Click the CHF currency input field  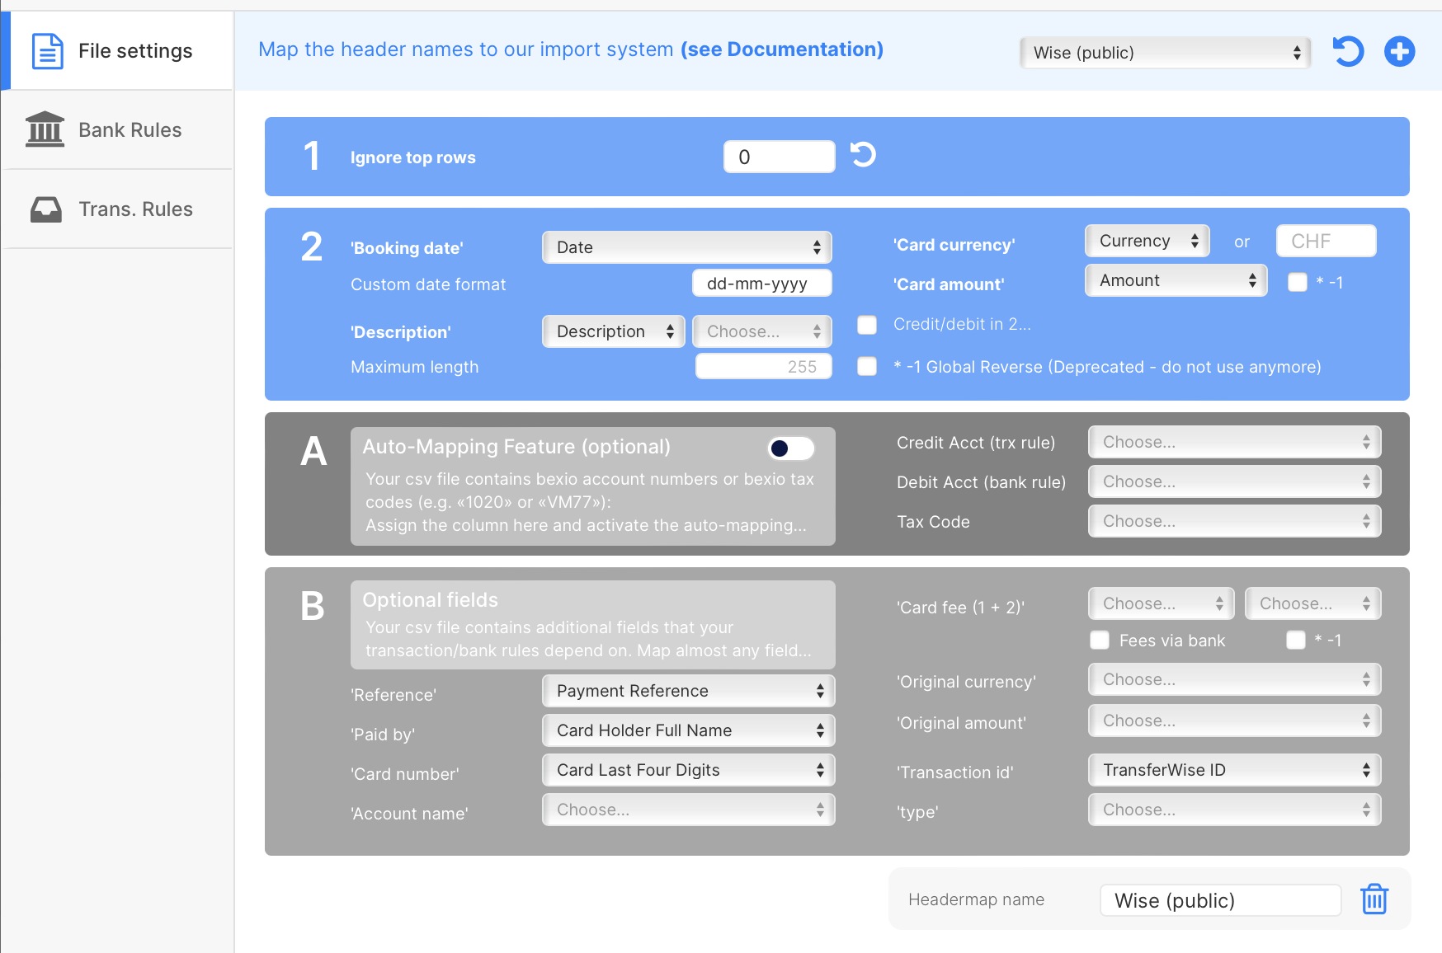(x=1326, y=241)
